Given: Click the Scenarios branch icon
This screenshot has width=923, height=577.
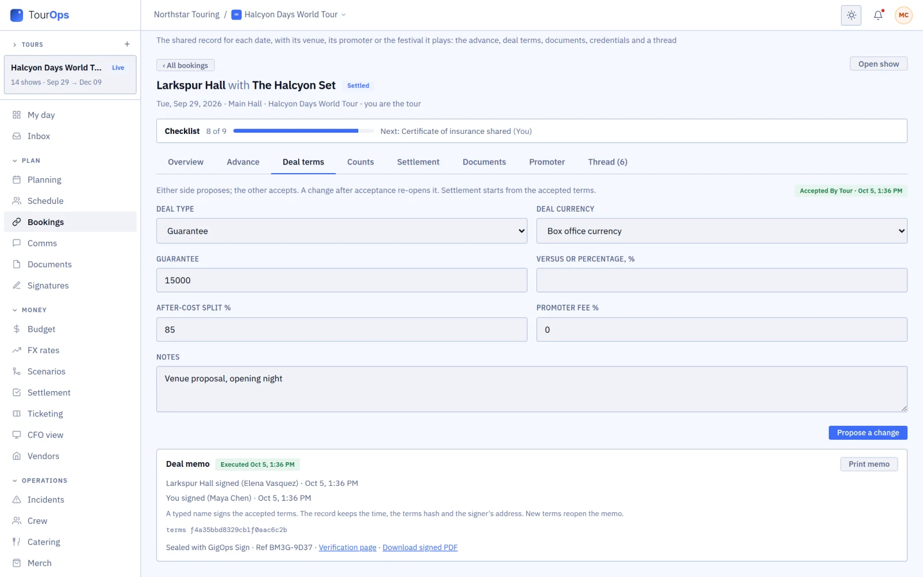Looking at the screenshot, I should [17, 372].
